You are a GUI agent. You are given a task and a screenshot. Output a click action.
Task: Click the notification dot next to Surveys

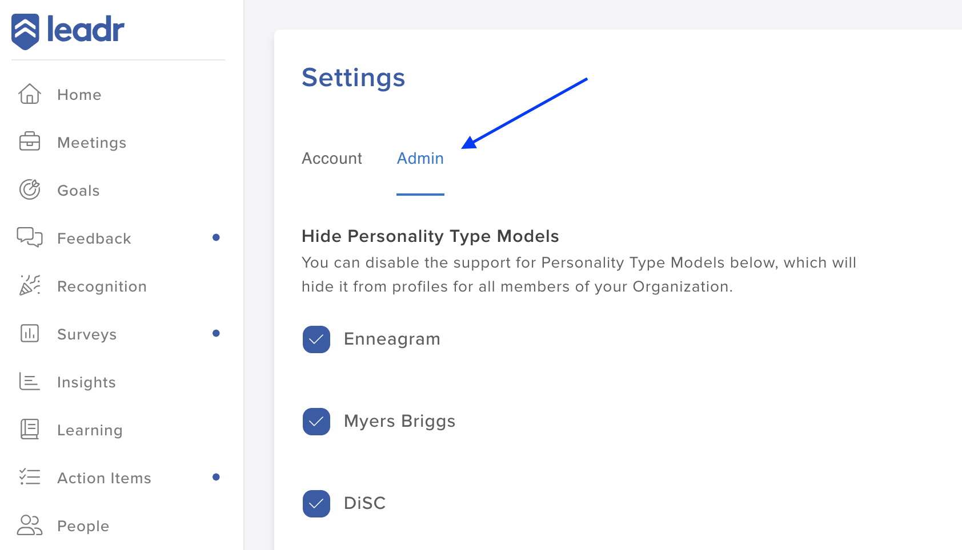pyautogui.click(x=216, y=334)
